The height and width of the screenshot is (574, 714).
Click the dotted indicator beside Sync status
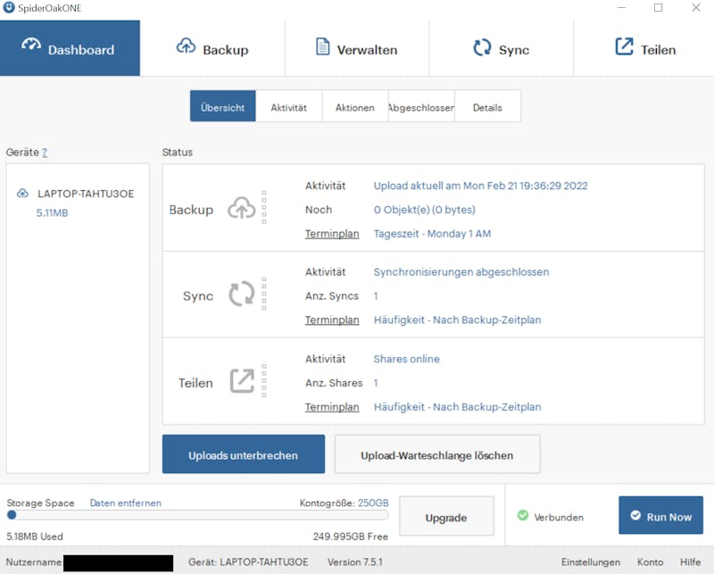coord(264,294)
